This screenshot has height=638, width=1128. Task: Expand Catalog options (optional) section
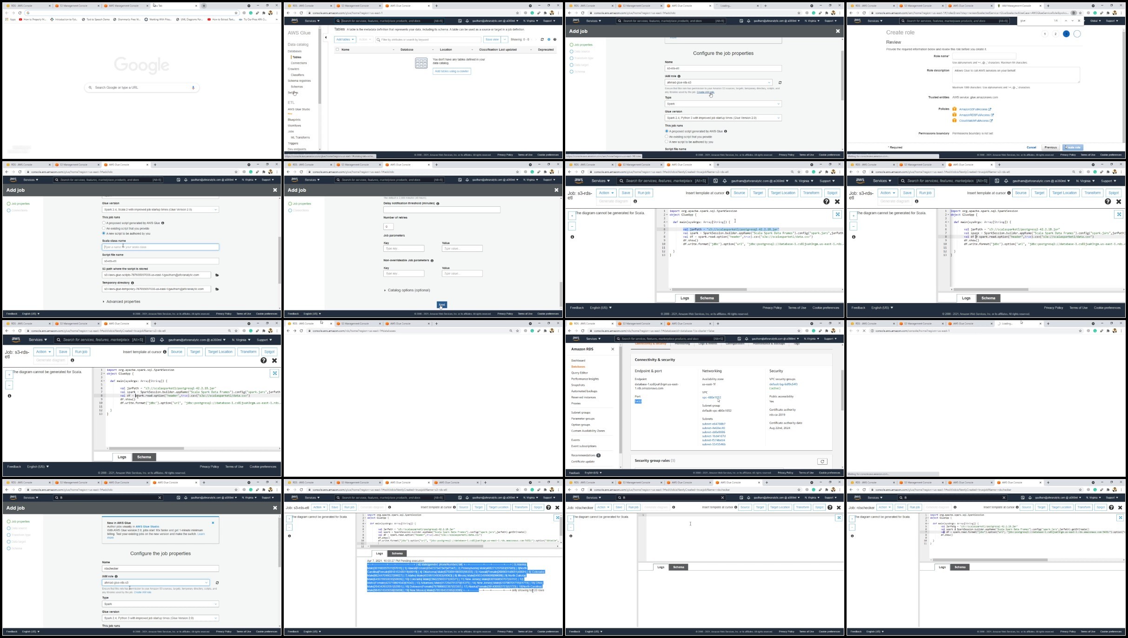coord(407,290)
